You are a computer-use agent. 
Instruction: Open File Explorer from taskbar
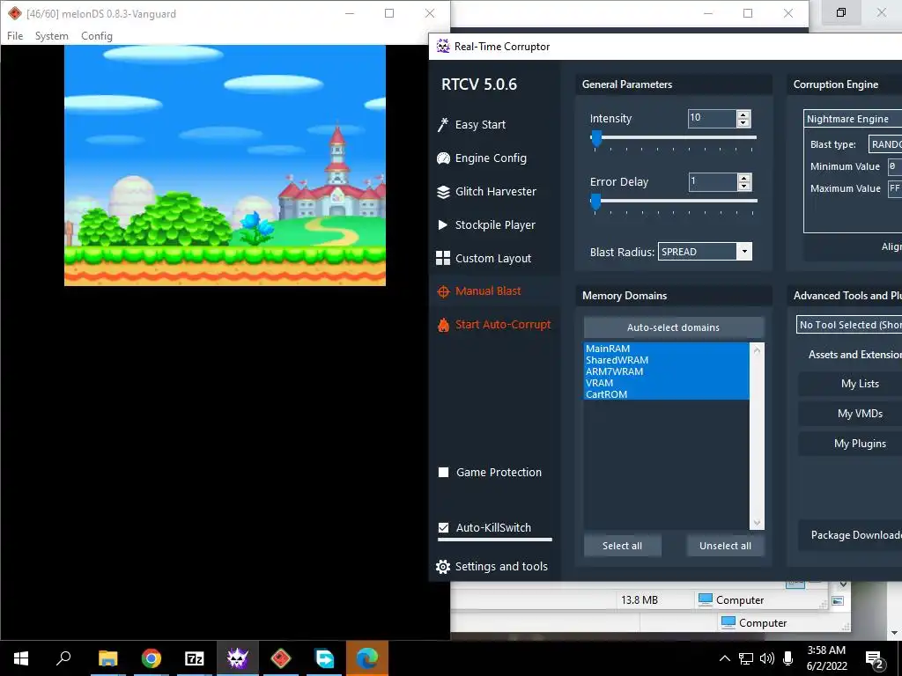point(107,658)
